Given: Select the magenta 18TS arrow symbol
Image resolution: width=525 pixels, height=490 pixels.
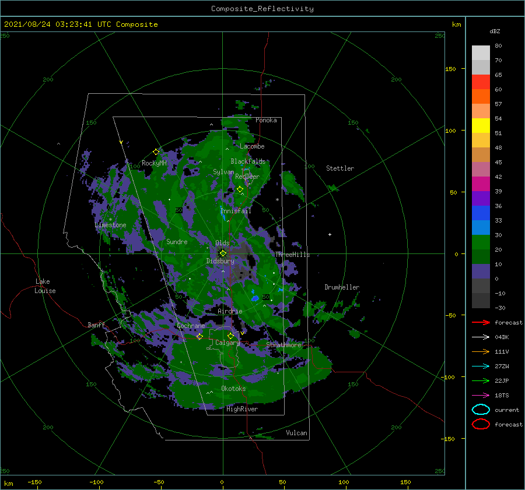Looking at the screenshot, I should (481, 396).
